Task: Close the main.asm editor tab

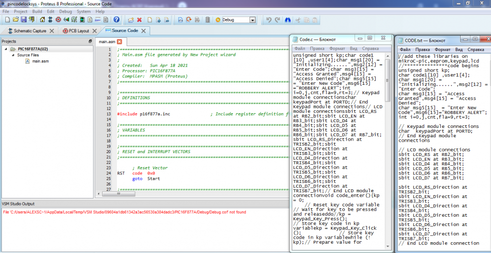Action: click(119, 42)
